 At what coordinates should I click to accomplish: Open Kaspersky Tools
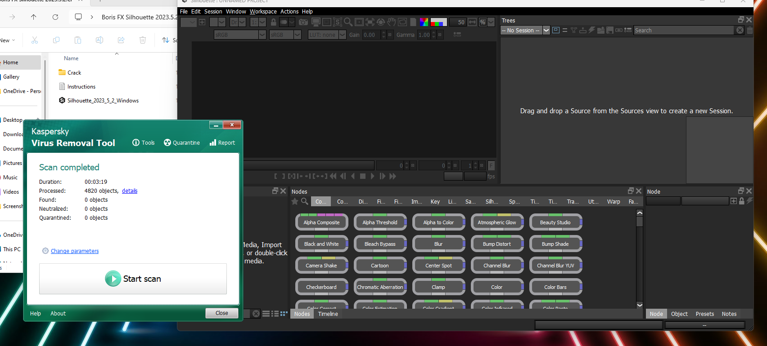(144, 142)
